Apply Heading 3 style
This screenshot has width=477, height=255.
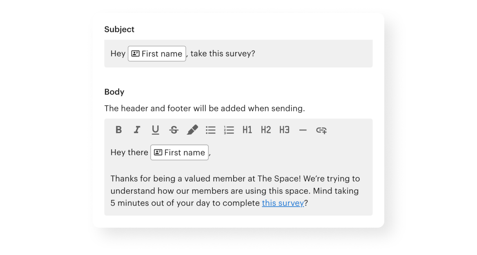(x=284, y=130)
